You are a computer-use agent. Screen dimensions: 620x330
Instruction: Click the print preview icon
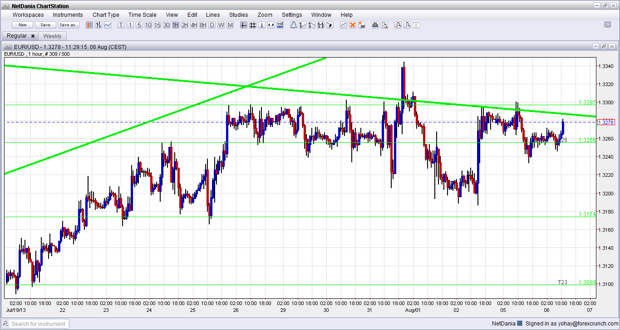pos(384,25)
